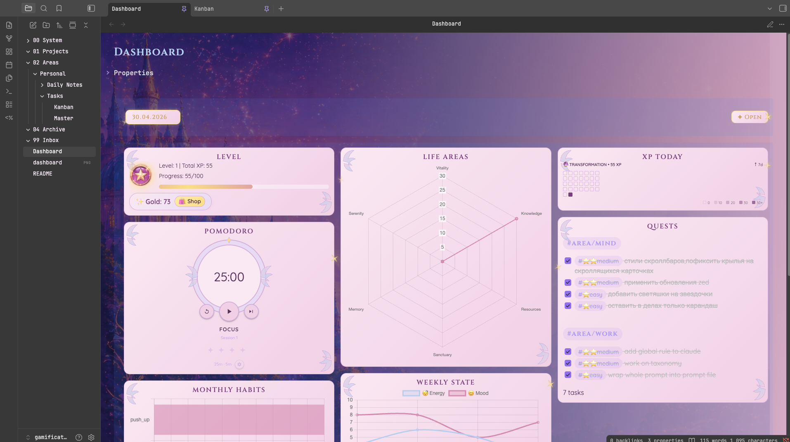Skip to the next Pomodoro session
790x442 pixels.
(251, 311)
